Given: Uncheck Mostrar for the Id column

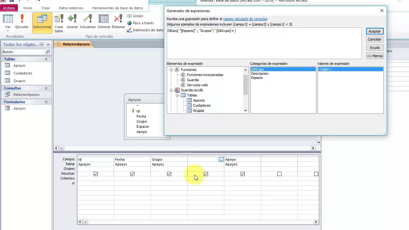Looking at the screenshot, I should (x=96, y=174).
